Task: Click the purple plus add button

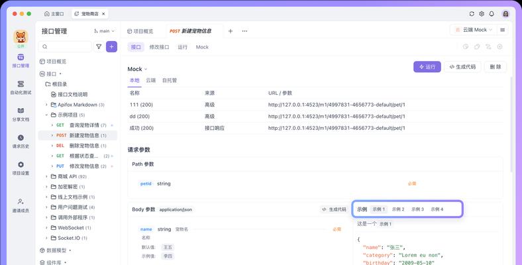Action: coord(111,46)
